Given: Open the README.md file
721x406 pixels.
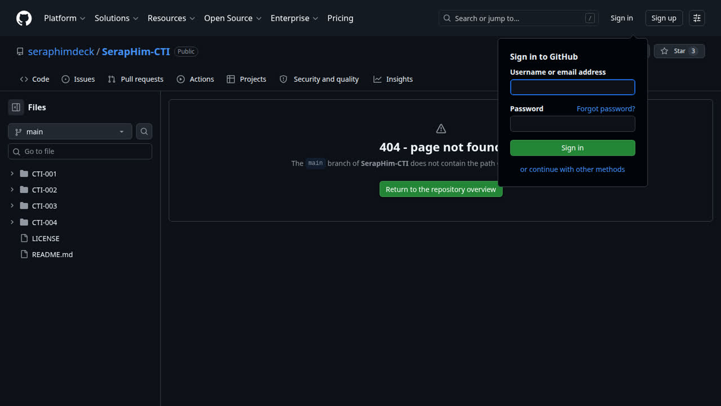Looking at the screenshot, I should coord(52,254).
